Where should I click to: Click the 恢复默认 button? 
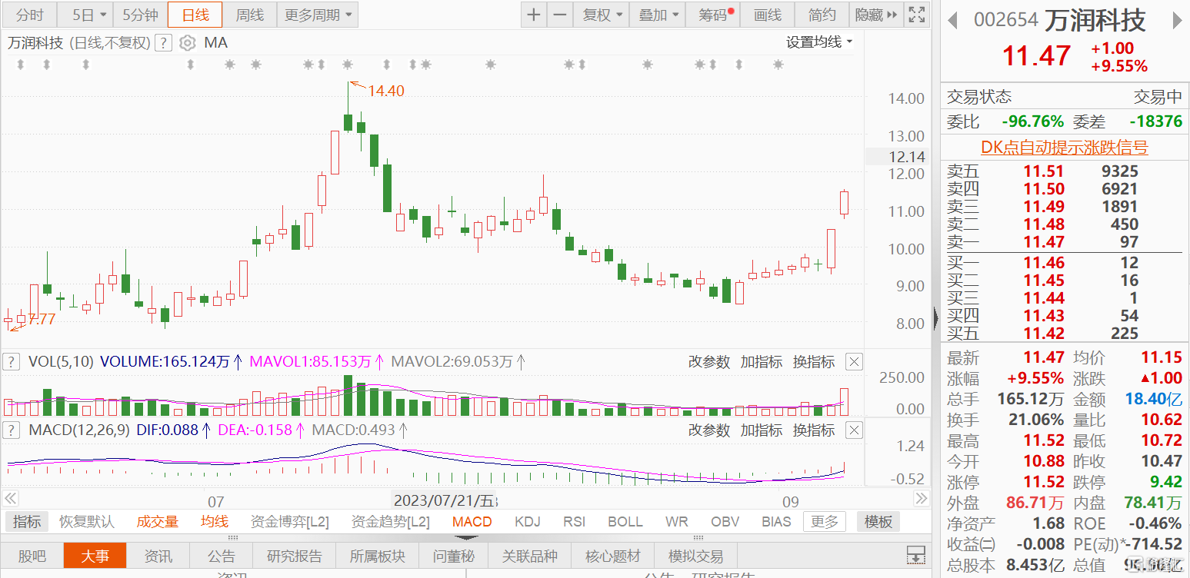87,522
